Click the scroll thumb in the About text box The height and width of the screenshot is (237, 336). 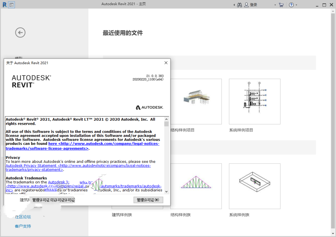point(166,124)
